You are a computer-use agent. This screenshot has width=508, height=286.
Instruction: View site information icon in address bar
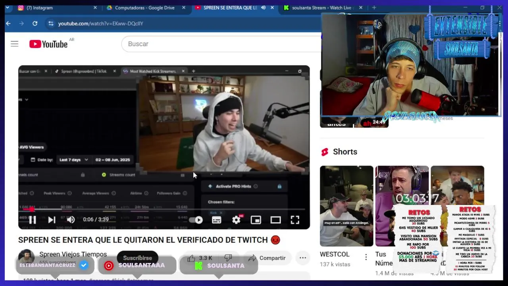pos(50,23)
